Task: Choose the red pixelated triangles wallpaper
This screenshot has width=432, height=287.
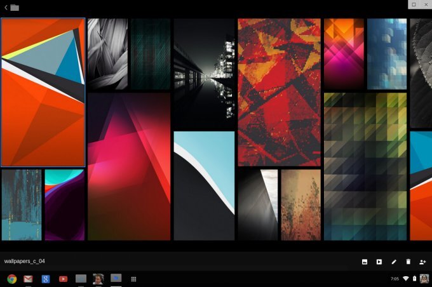Action: point(280,92)
